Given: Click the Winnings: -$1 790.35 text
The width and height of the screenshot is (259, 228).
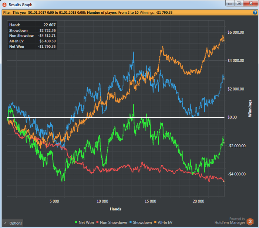Looking at the screenshot, I should [156, 13].
